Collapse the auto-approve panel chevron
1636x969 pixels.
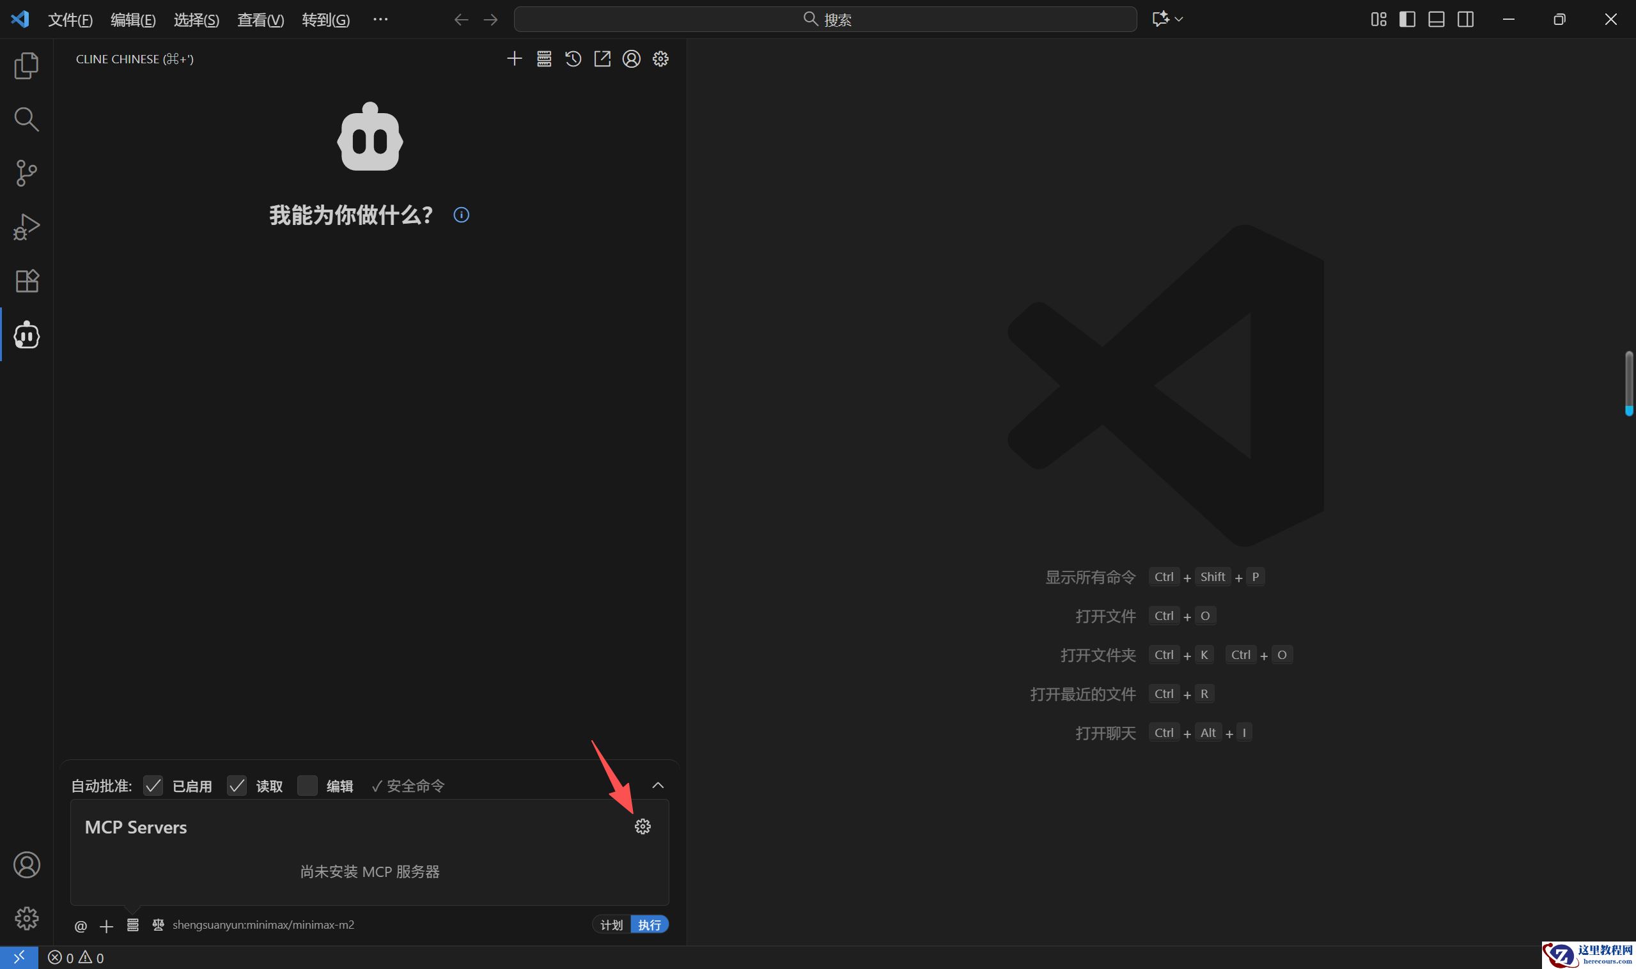[x=658, y=786]
